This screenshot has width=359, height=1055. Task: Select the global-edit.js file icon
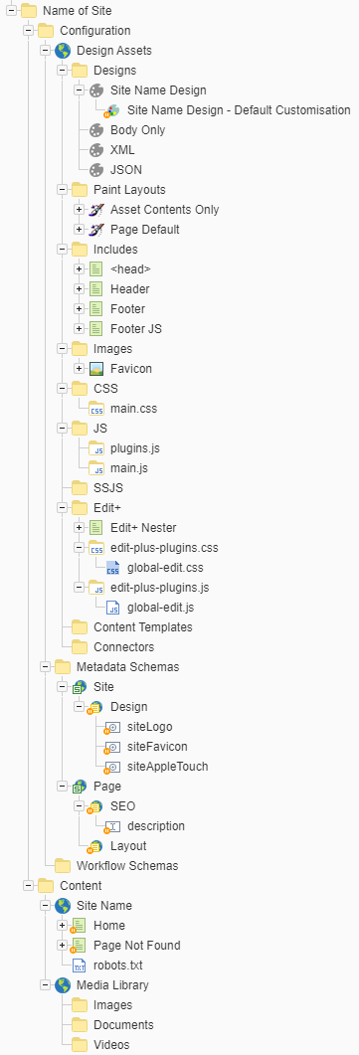tap(113, 608)
